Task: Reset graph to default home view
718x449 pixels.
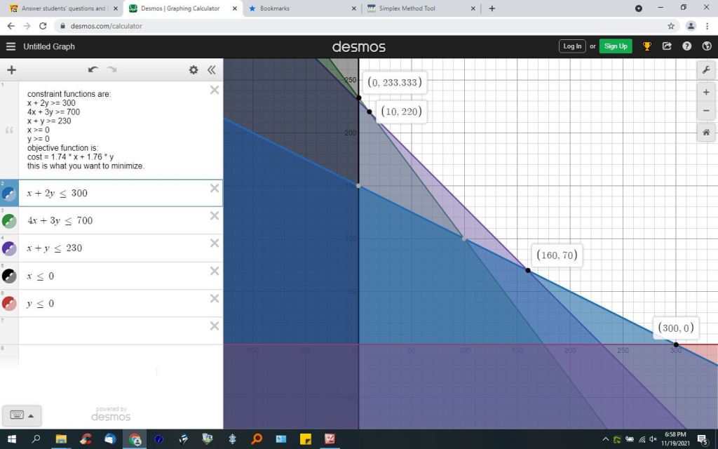Action: pos(705,133)
